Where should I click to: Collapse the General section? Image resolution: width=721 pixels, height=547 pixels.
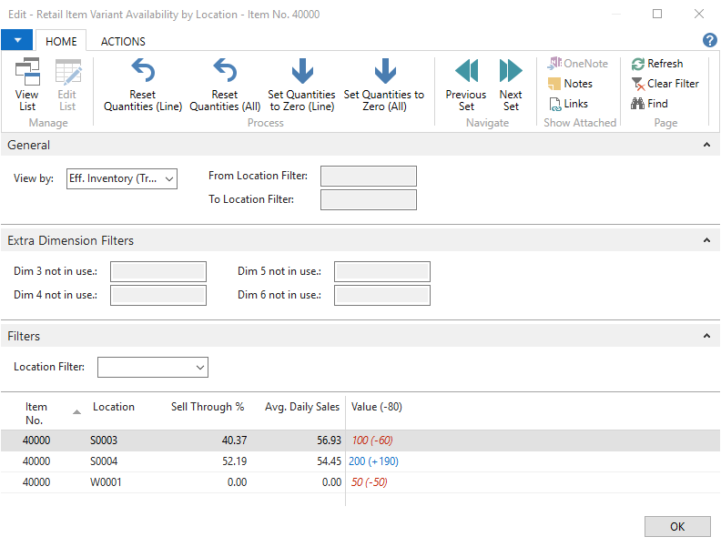pos(706,145)
